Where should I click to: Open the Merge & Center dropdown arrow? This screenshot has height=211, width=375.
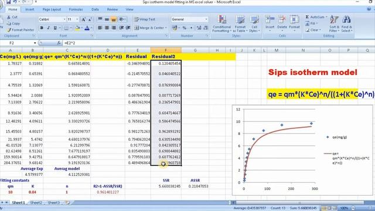point(166,28)
